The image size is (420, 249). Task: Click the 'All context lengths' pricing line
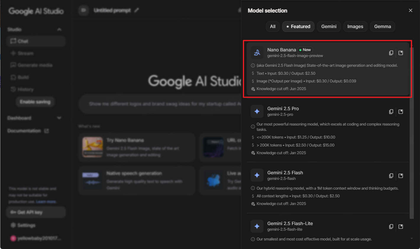pos(298,196)
